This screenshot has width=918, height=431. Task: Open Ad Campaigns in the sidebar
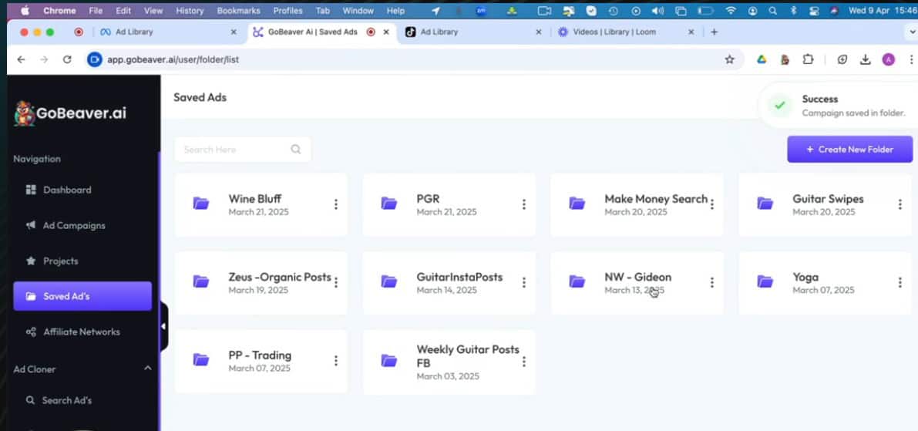click(x=66, y=225)
